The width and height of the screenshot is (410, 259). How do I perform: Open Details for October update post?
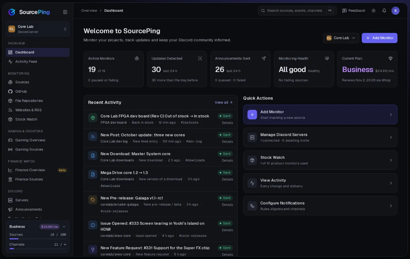[227, 142]
